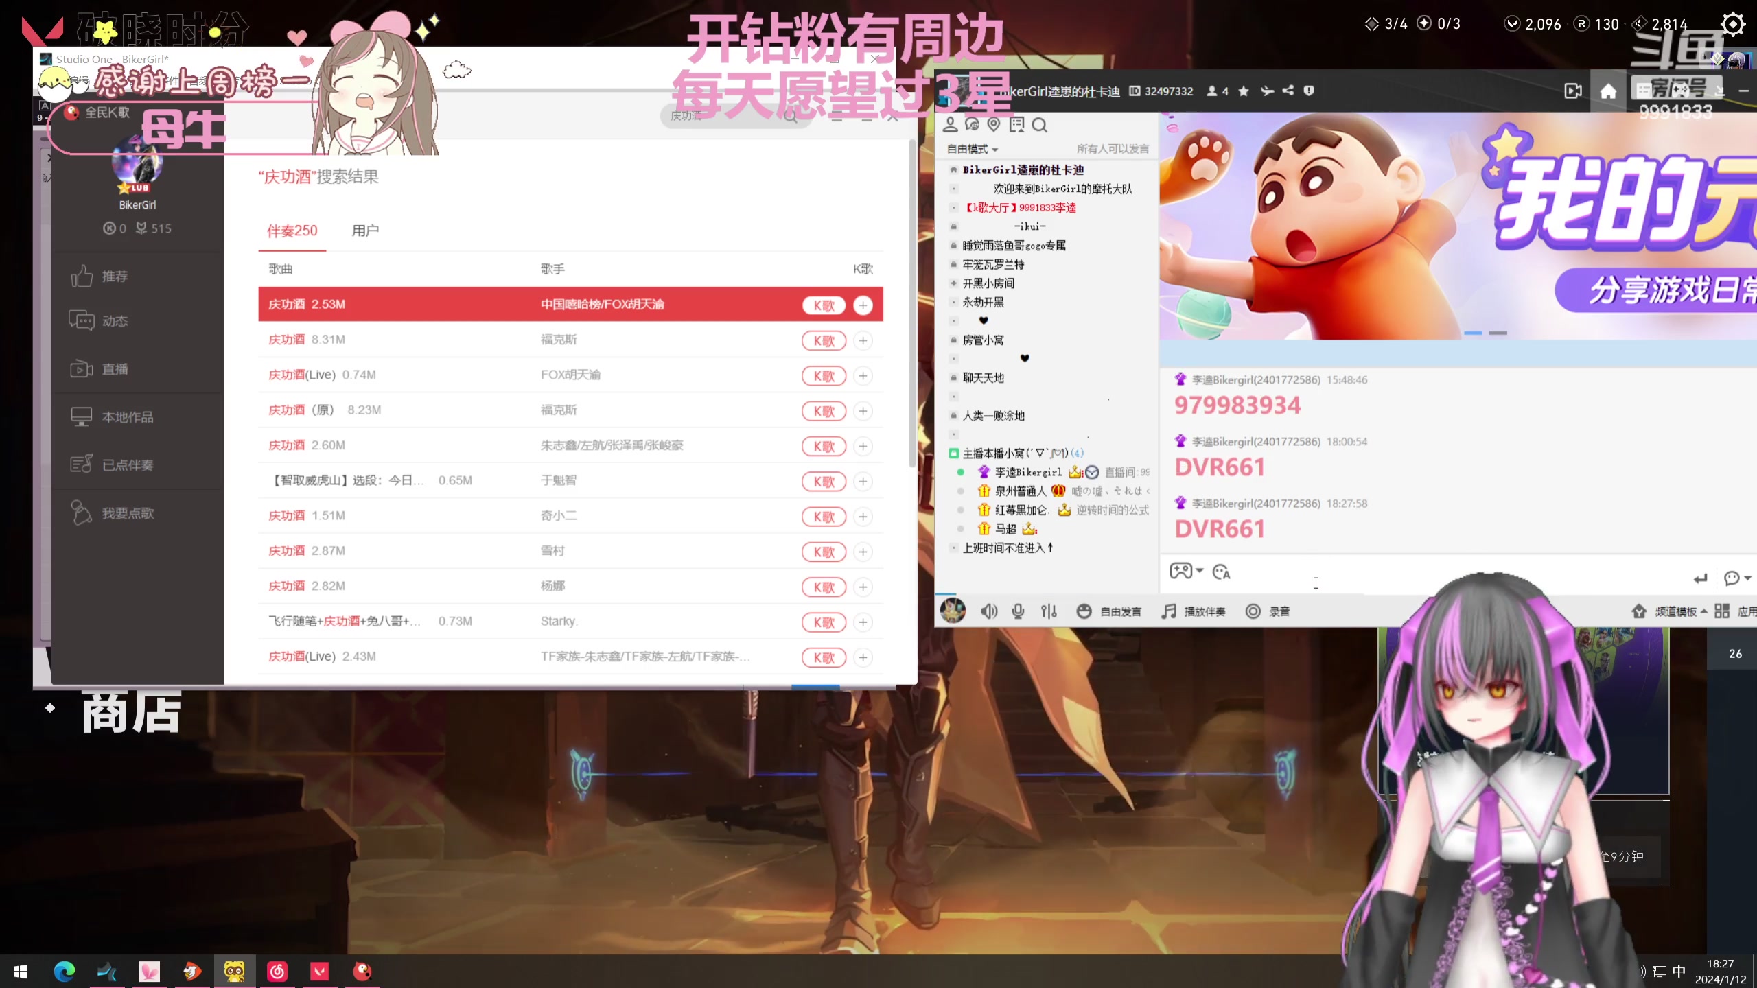Click K歌 button for 雪村 song
Image resolution: width=1757 pixels, height=988 pixels.
click(x=824, y=552)
